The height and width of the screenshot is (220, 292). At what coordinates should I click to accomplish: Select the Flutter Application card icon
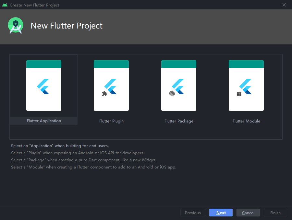click(x=44, y=86)
